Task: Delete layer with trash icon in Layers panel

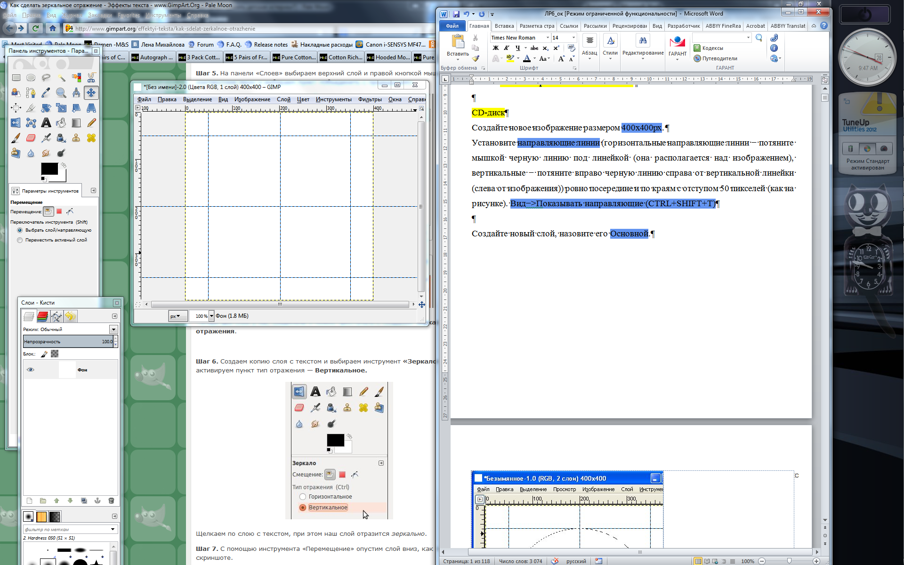Action: tap(111, 500)
